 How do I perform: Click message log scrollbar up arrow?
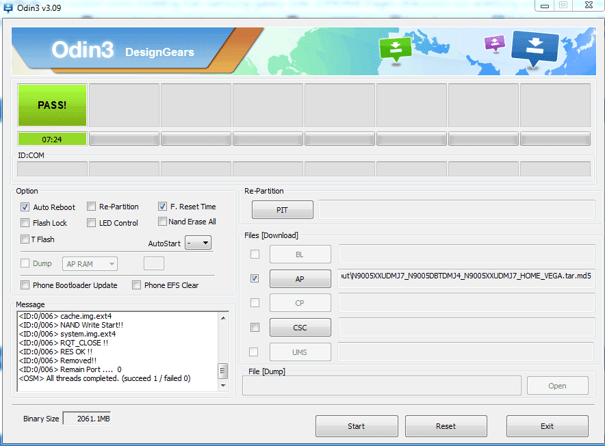click(223, 317)
